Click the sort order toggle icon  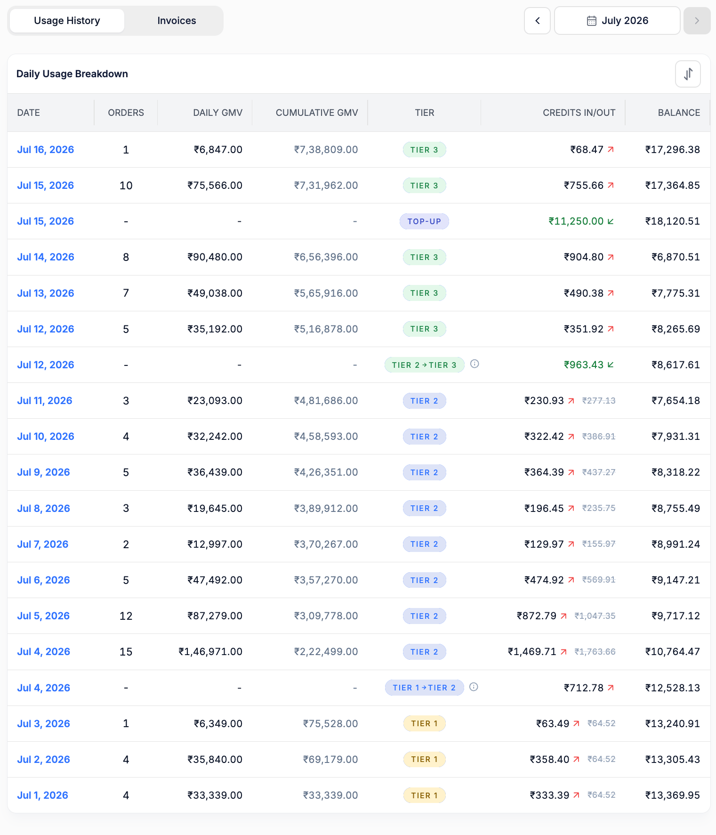coord(688,74)
